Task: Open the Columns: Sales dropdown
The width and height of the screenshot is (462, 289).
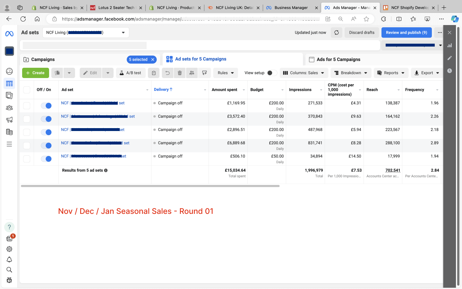Action: (304, 73)
